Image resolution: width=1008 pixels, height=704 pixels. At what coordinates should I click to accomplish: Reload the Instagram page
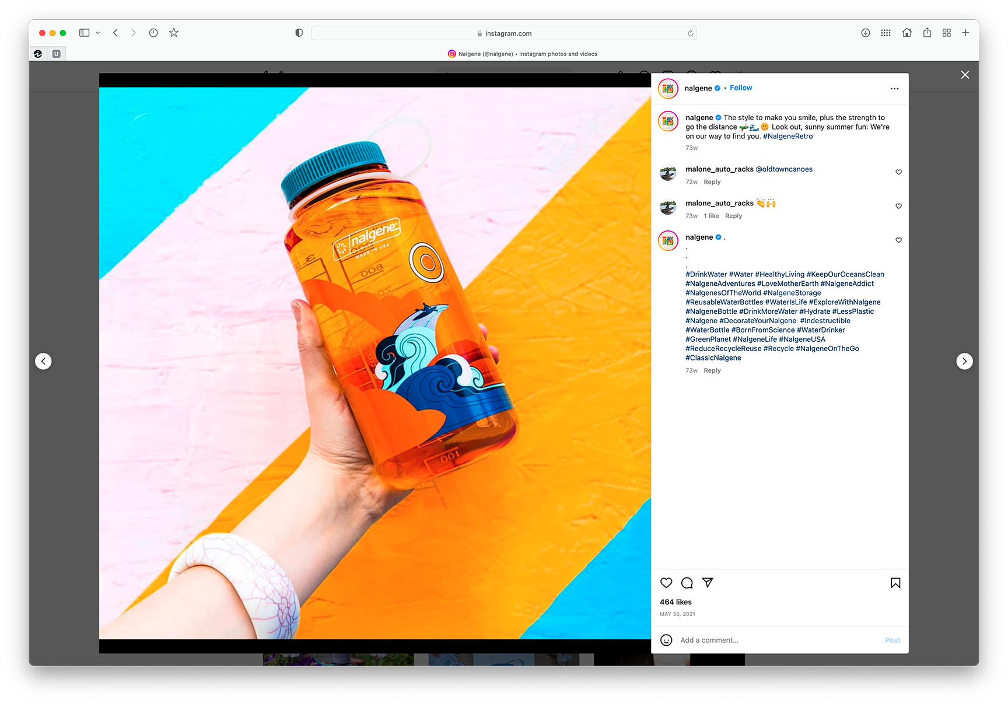(691, 33)
